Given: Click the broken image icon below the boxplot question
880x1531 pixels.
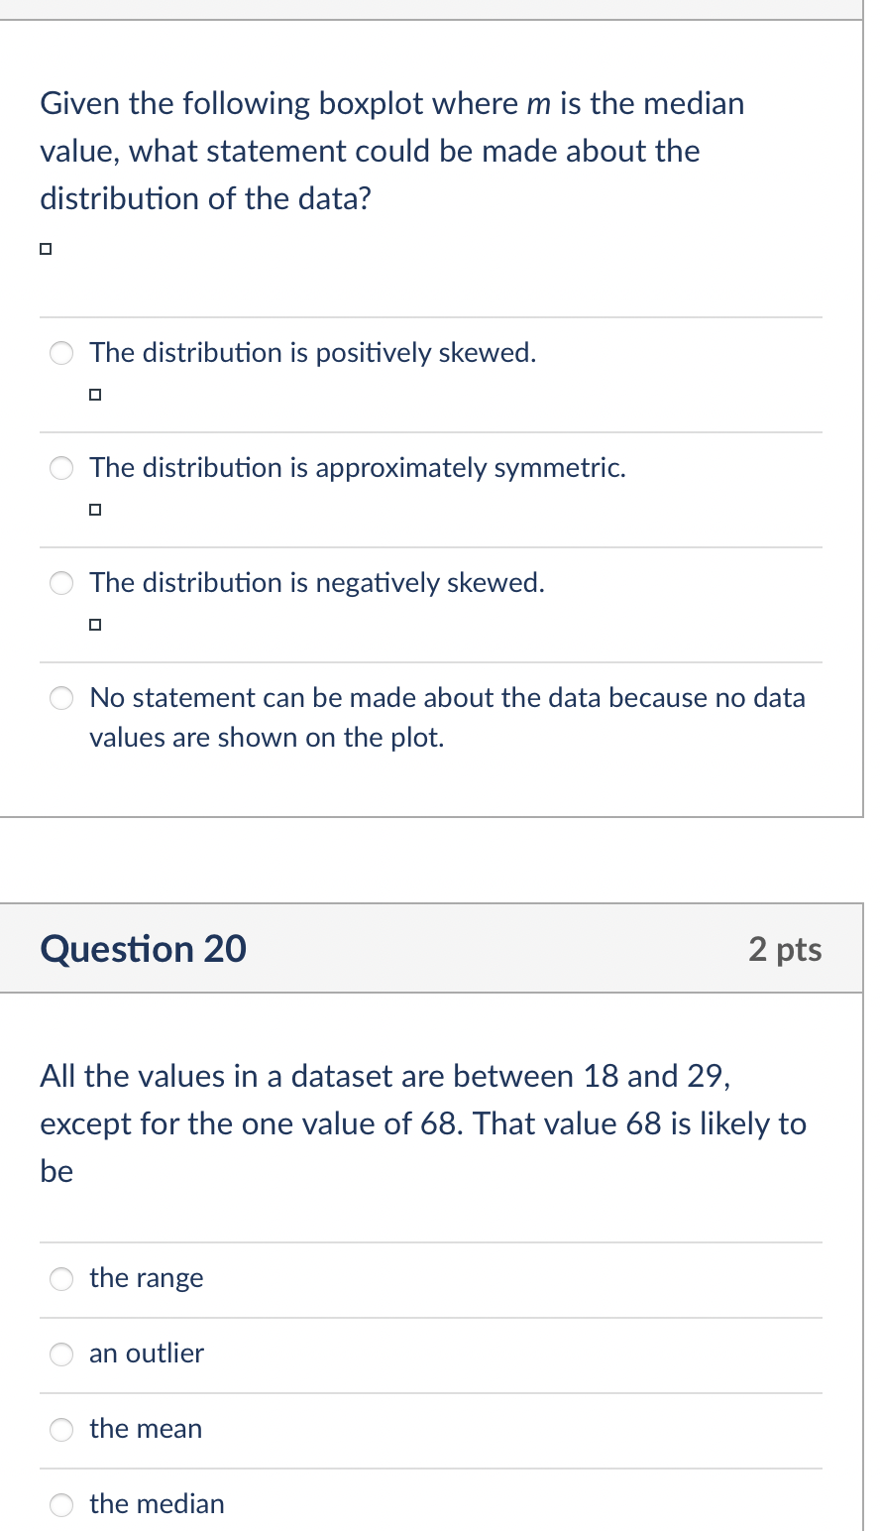Looking at the screenshot, I should [x=45, y=248].
